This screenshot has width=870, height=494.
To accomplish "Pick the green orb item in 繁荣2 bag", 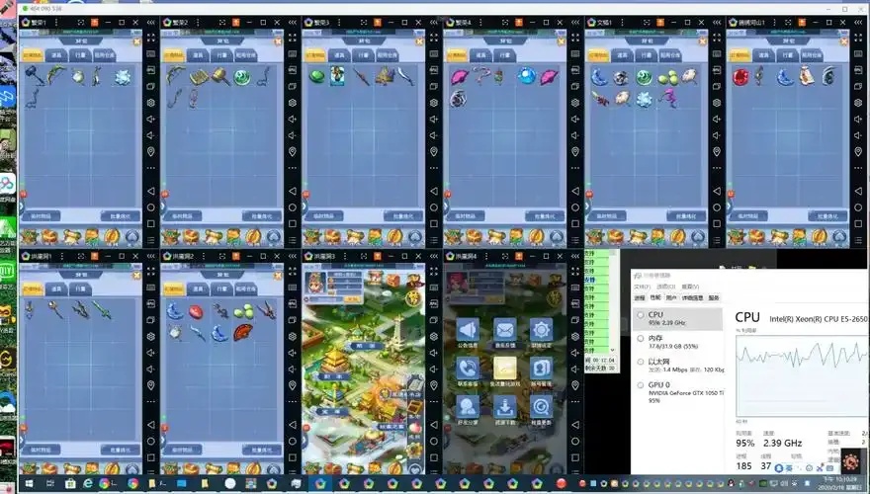I will point(242,77).
